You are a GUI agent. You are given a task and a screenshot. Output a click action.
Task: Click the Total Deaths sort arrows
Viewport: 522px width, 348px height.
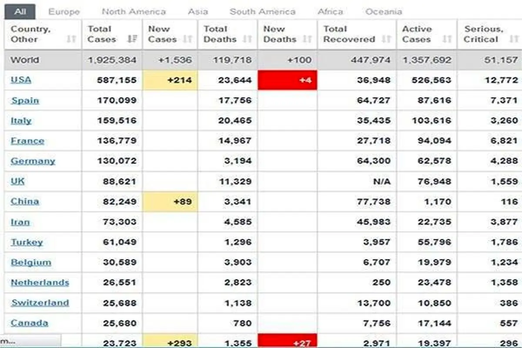point(247,40)
